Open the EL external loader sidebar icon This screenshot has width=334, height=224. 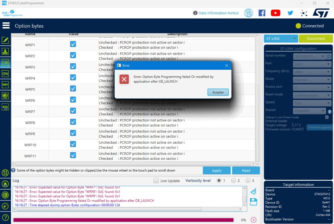tap(5, 195)
